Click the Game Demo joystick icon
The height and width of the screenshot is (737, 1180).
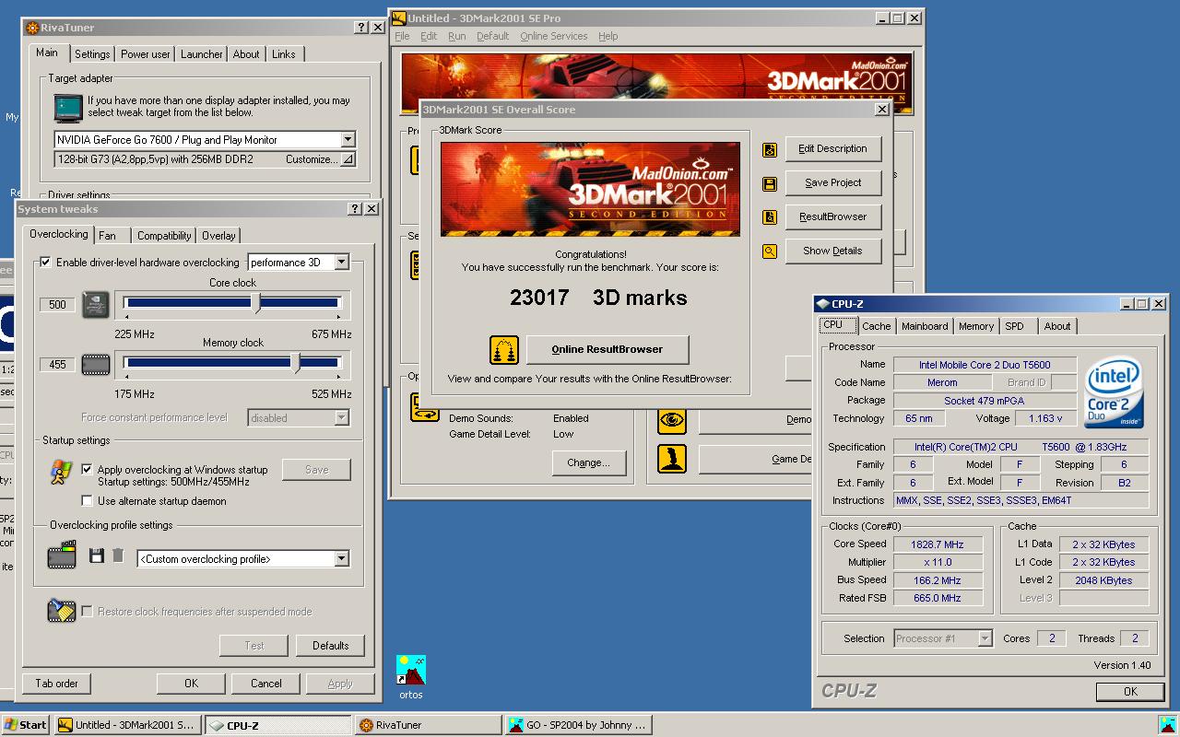click(672, 459)
